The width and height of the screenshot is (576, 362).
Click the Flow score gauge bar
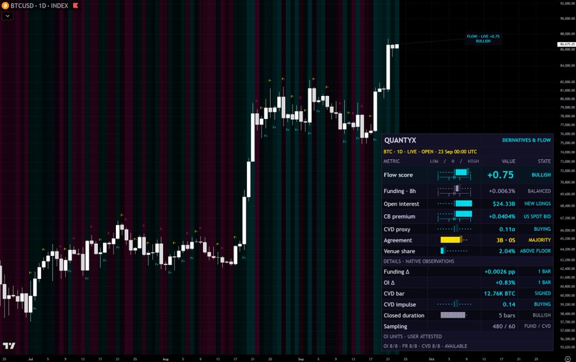[x=454, y=175]
